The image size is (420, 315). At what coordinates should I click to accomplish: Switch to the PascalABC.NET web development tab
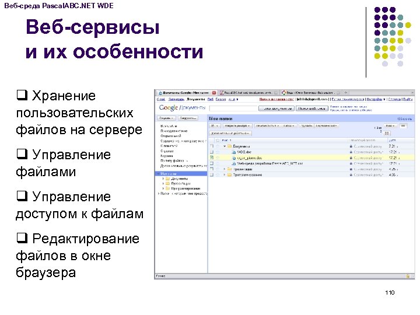coord(249,93)
